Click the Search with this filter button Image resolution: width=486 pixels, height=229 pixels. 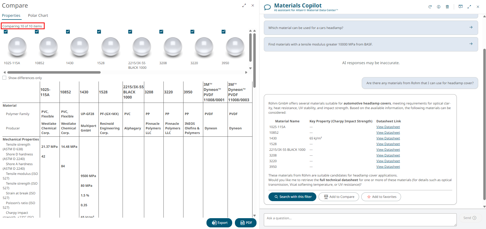pos(292,197)
